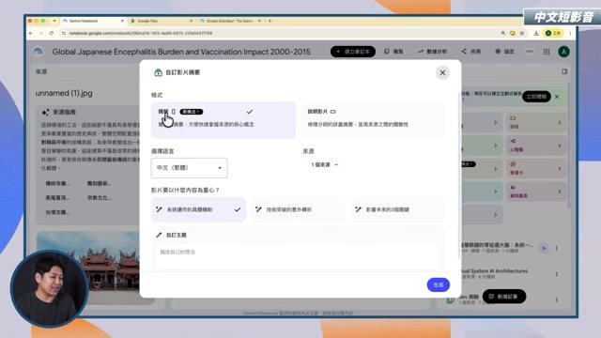Click the green account avatar A

pyautogui.click(x=563, y=52)
